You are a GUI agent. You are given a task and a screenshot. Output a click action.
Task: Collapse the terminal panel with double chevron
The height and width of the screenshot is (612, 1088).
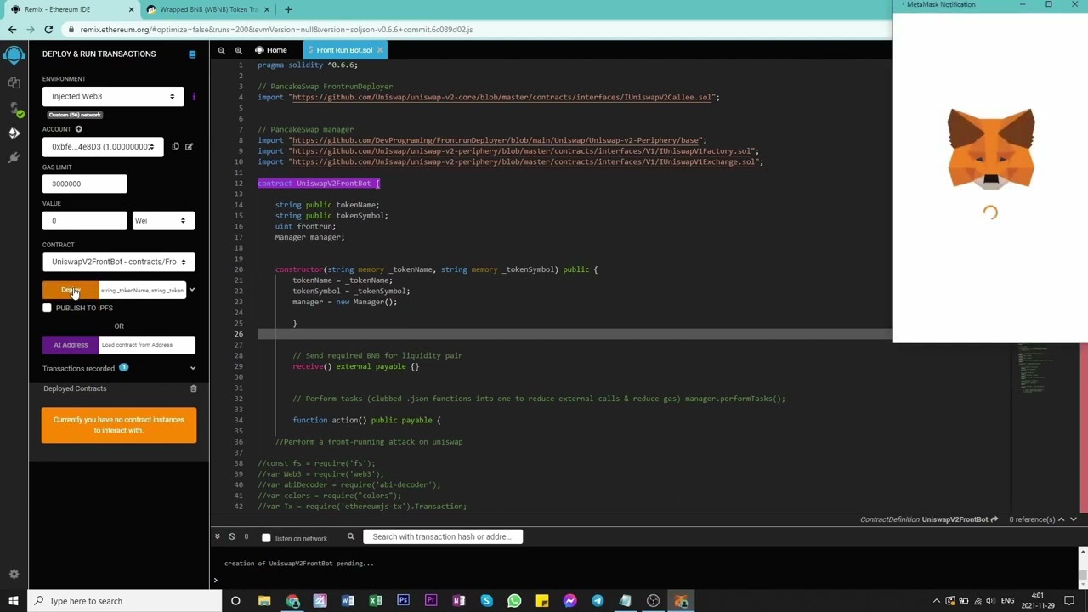pos(218,537)
